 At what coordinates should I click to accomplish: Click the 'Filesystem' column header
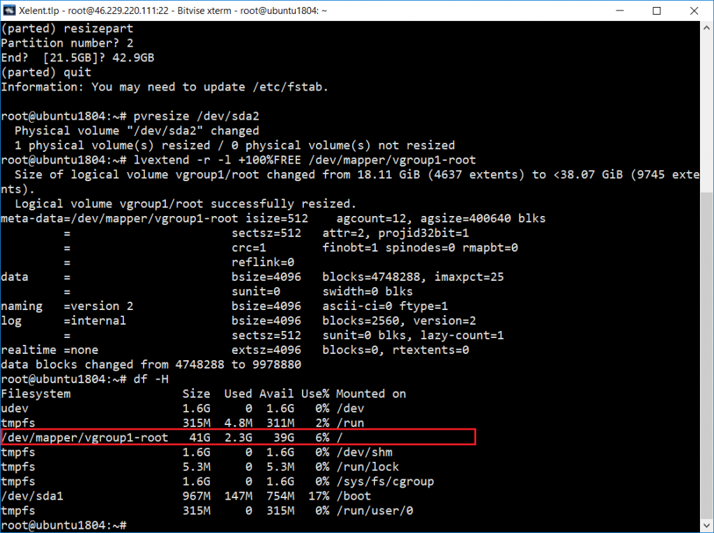tap(36, 394)
